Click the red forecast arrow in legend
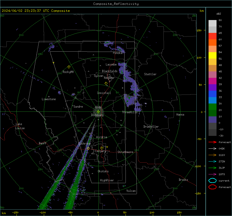232x216 pixels. coord(212,142)
